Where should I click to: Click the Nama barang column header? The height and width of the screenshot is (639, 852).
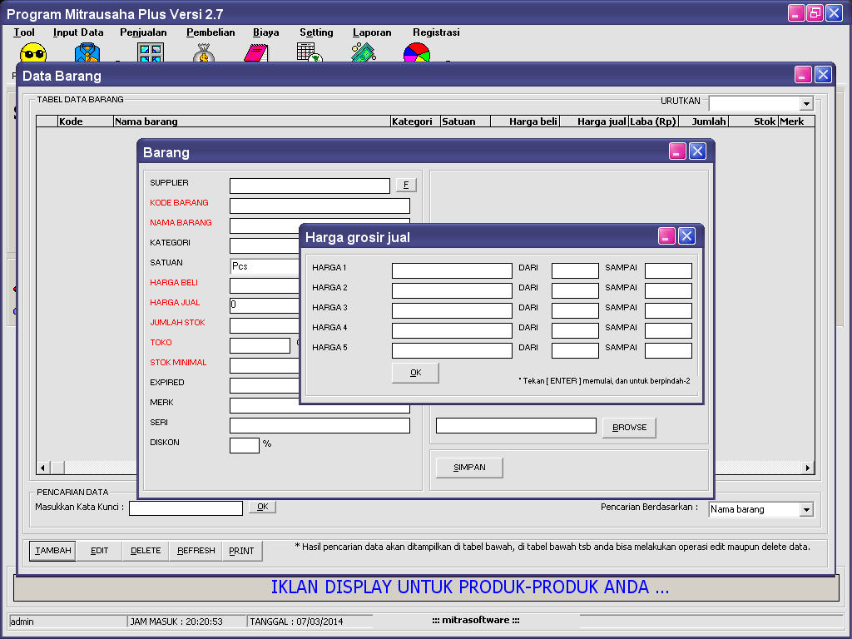pos(252,121)
